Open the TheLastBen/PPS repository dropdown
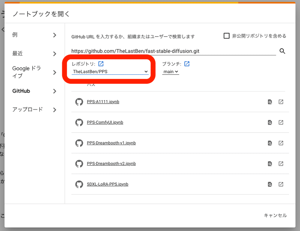Screen dimensions: 300x231 (110, 72)
